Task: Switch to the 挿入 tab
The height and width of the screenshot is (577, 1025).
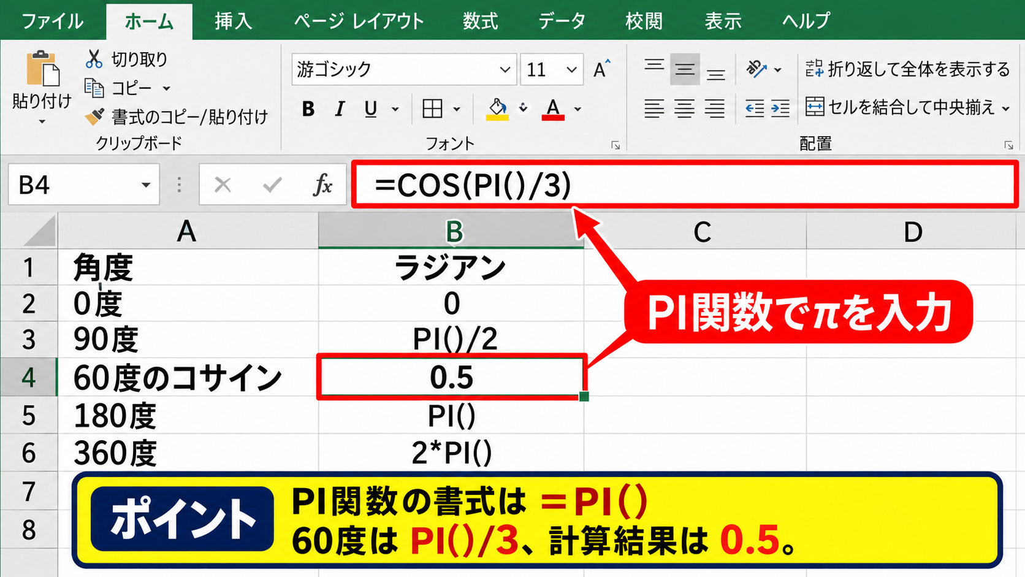Action: [233, 21]
